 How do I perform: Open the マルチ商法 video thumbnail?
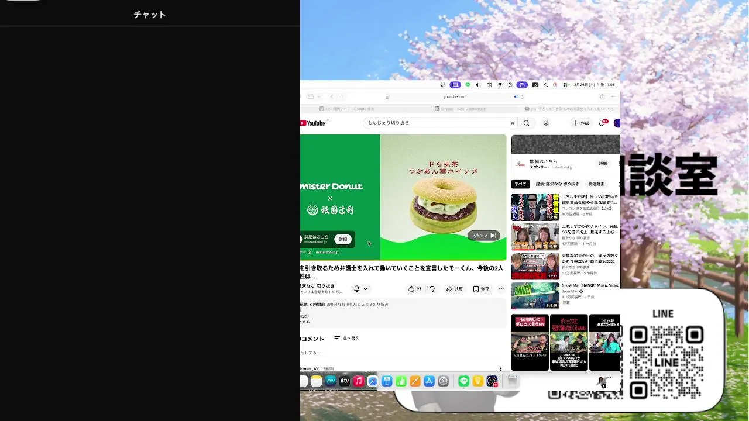[535, 207]
